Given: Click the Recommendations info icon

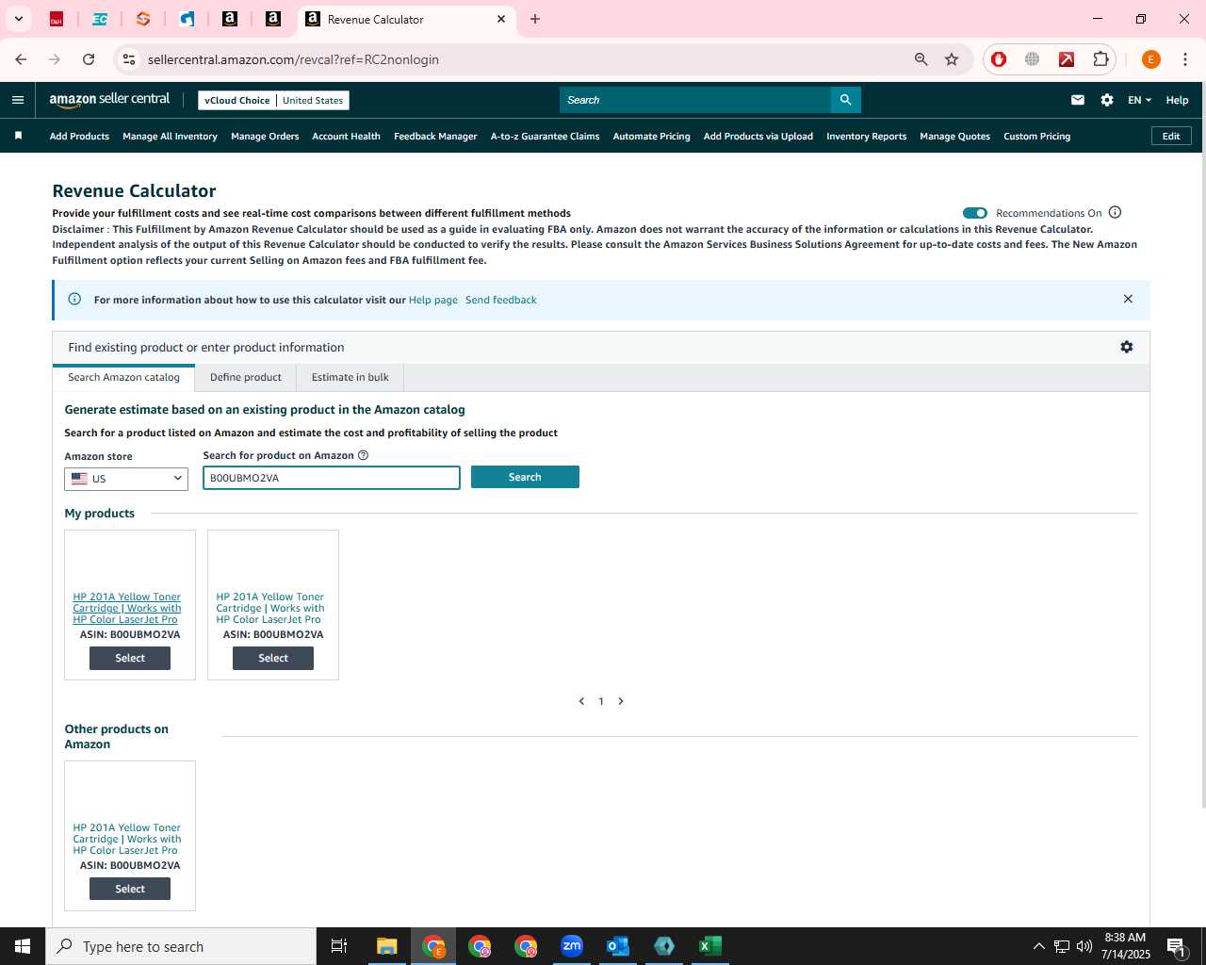Looking at the screenshot, I should pos(1115,212).
